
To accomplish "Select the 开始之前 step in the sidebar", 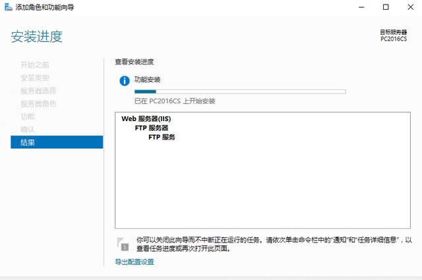I will point(35,65).
